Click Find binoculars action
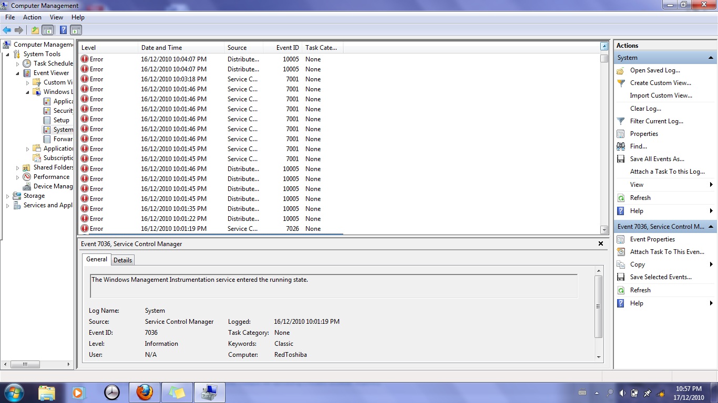The width and height of the screenshot is (718, 403). coord(621,146)
